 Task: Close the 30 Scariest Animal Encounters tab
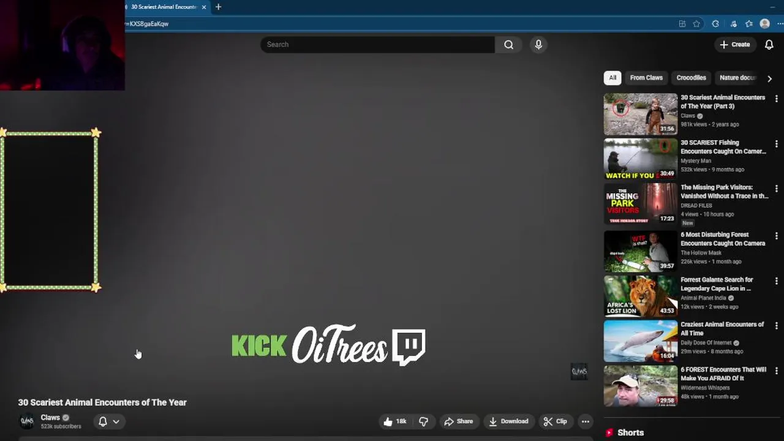point(204,7)
